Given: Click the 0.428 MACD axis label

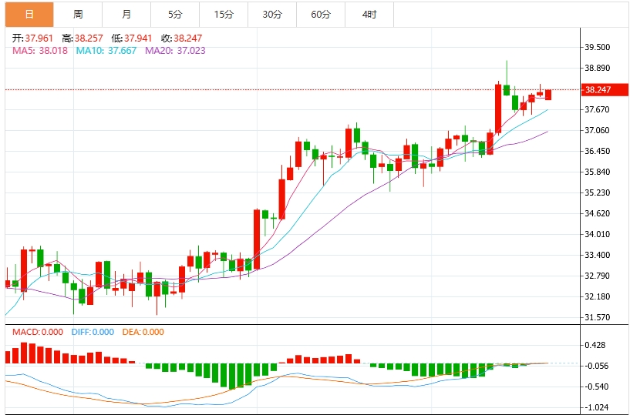Looking at the screenshot, I should click(595, 345).
